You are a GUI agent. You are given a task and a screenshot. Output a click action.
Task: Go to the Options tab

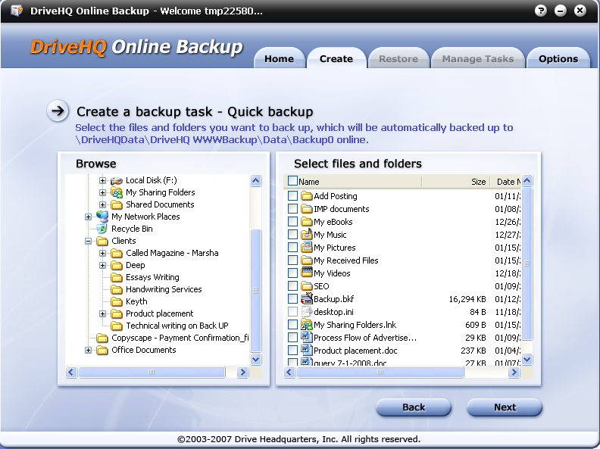[558, 58]
